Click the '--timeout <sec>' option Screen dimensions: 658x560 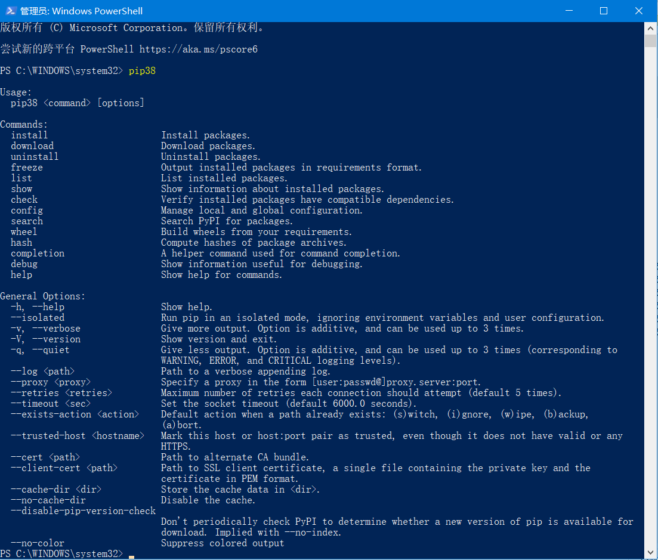coord(51,404)
